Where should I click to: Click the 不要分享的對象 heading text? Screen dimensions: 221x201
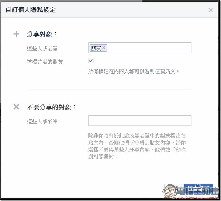pyautogui.click(x=51, y=107)
